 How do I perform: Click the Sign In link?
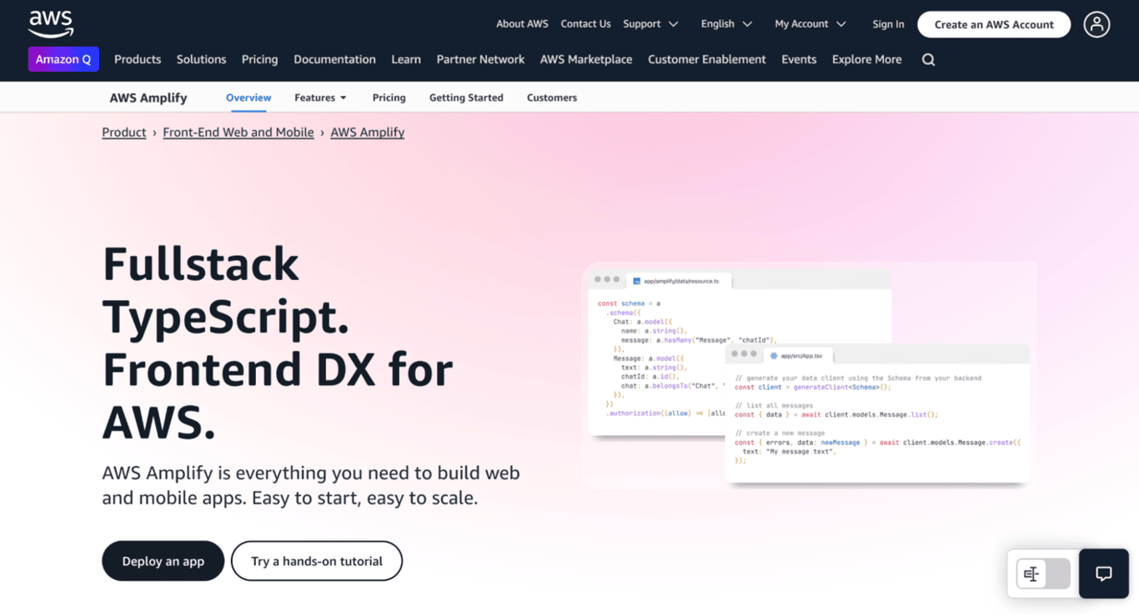point(888,24)
